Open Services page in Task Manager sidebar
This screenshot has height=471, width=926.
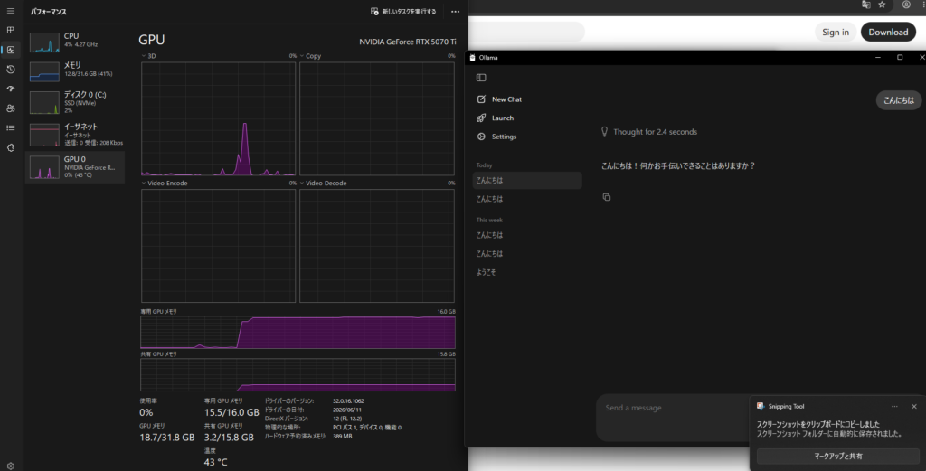[10, 147]
